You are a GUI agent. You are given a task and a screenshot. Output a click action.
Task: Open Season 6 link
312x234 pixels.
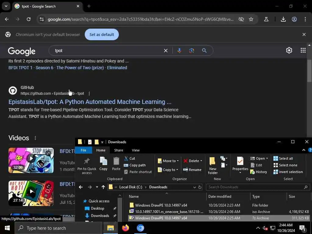[x=44, y=68]
